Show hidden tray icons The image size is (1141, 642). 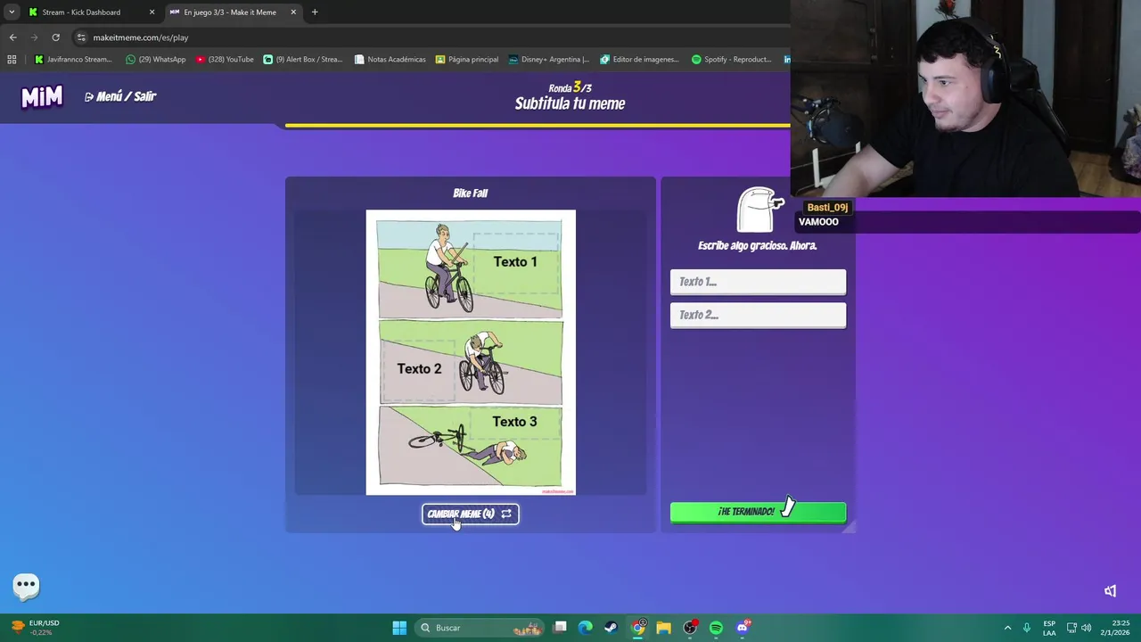click(x=1007, y=628)
